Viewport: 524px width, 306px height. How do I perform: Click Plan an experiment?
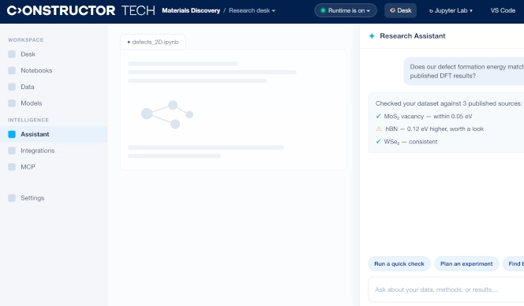point(466,264)
